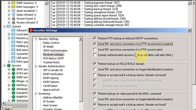This screenshot has height=110, width=196.
Task: Click the LAN queue envelope icon
Action: [13, 58]
